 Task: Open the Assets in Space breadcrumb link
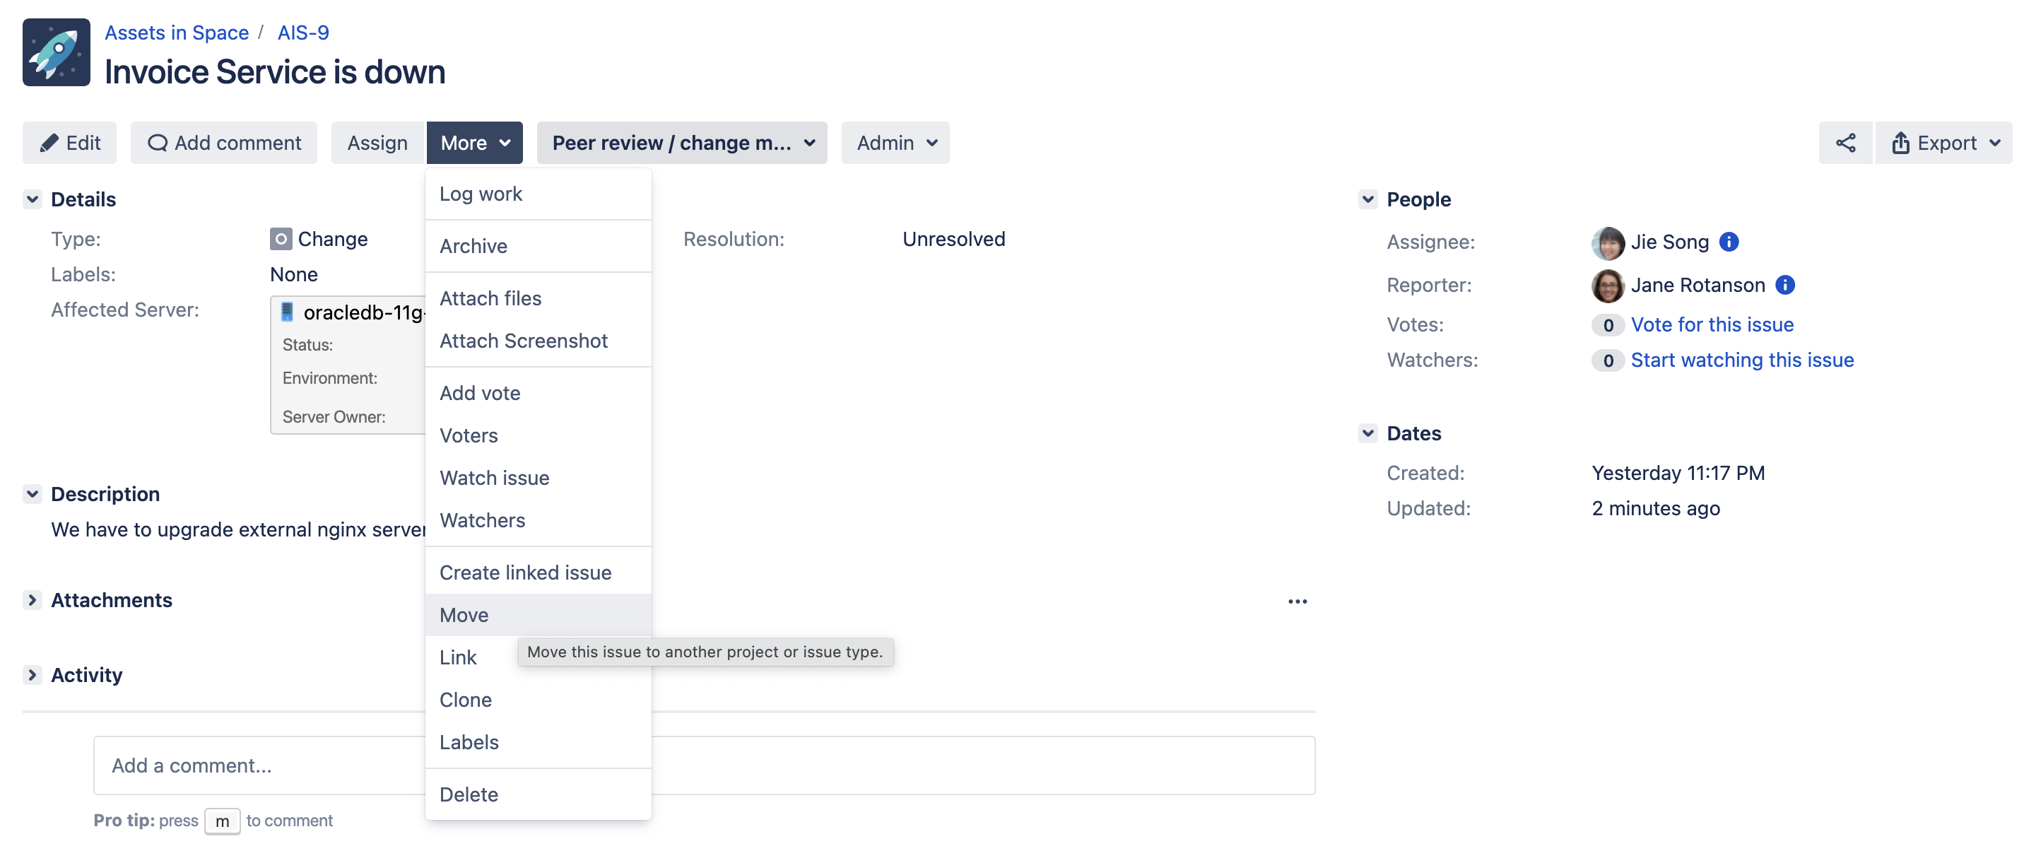[176, 33]
